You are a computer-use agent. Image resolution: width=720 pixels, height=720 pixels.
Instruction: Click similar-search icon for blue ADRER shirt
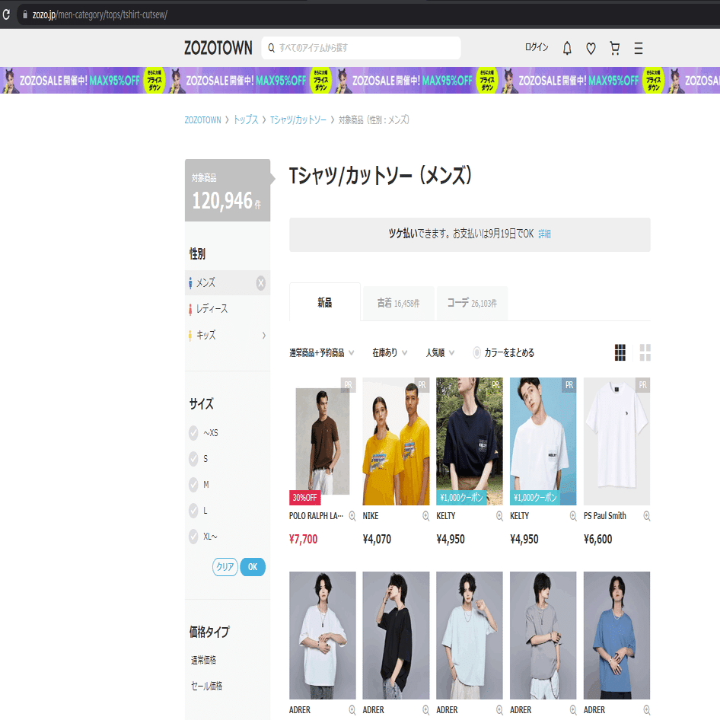click(646, 710)
